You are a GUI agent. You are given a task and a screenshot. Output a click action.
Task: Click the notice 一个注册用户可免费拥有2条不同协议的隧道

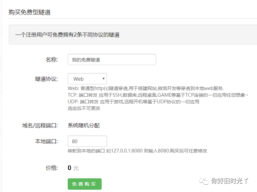pyautogui.click(x=67, y=35)
